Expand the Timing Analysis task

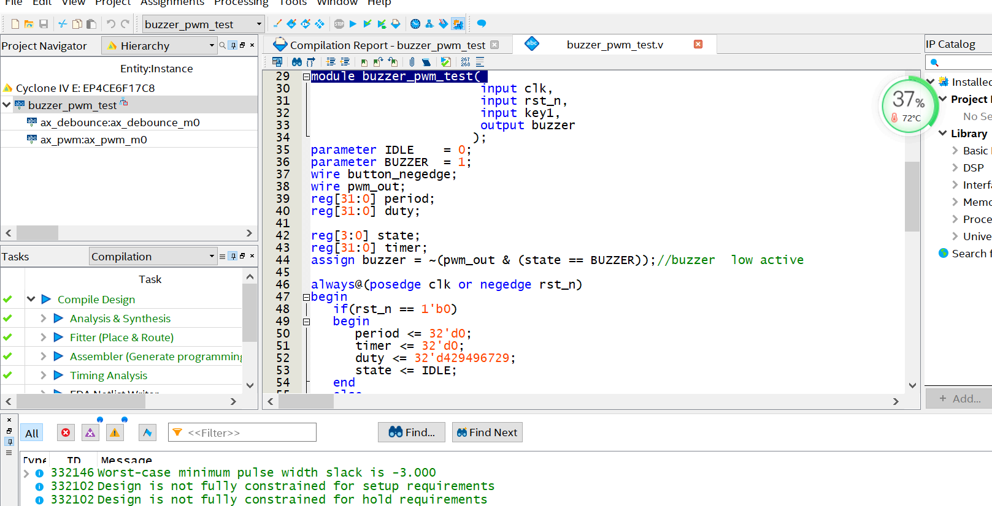point(43,376)
